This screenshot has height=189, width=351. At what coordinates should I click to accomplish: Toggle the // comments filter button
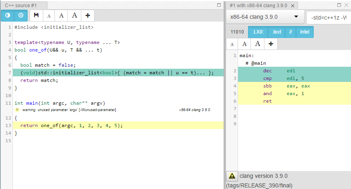tap(290, 32)
